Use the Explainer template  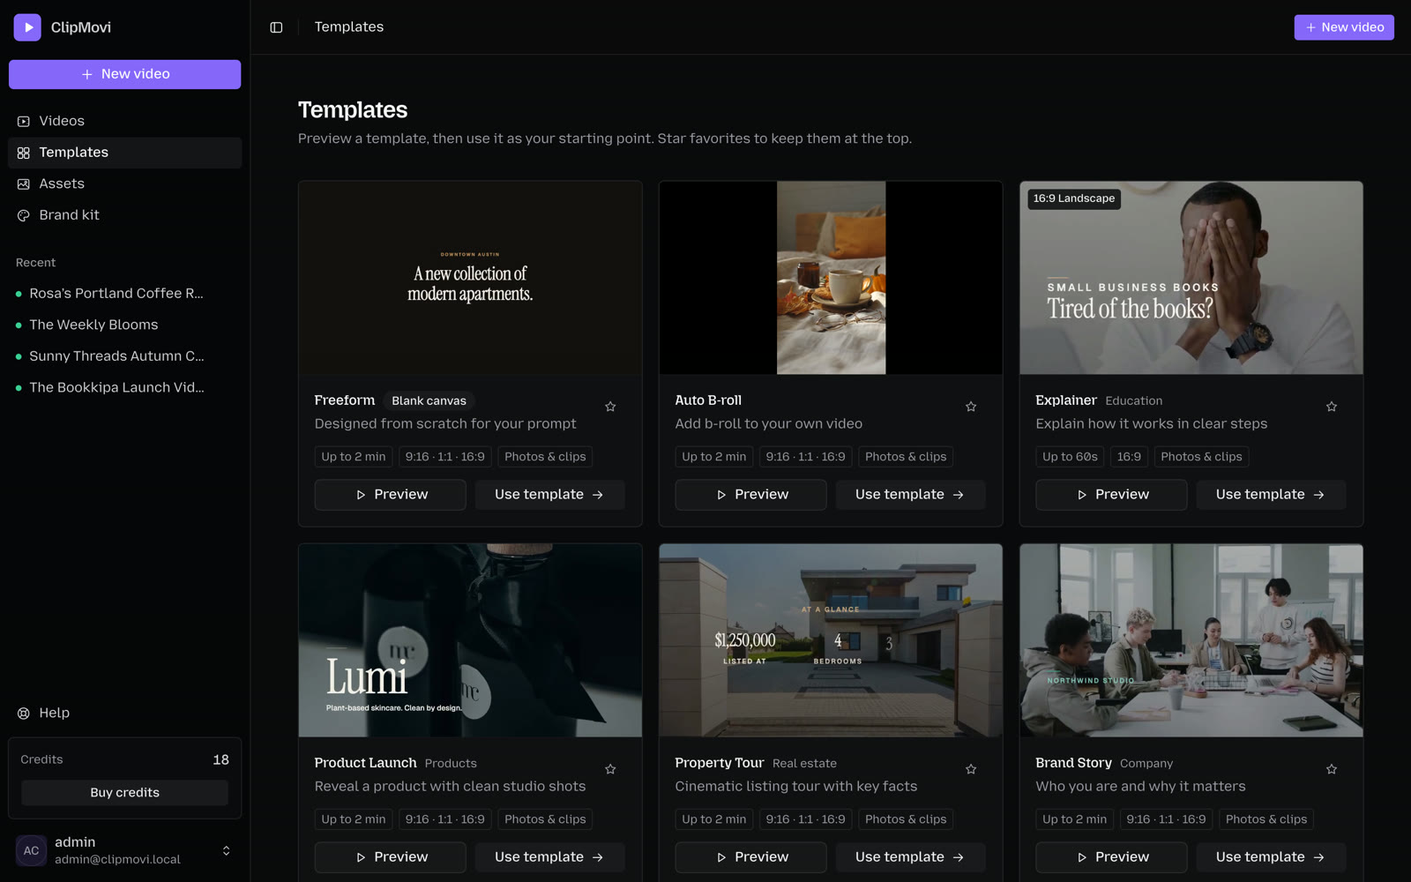[1271, 495]
